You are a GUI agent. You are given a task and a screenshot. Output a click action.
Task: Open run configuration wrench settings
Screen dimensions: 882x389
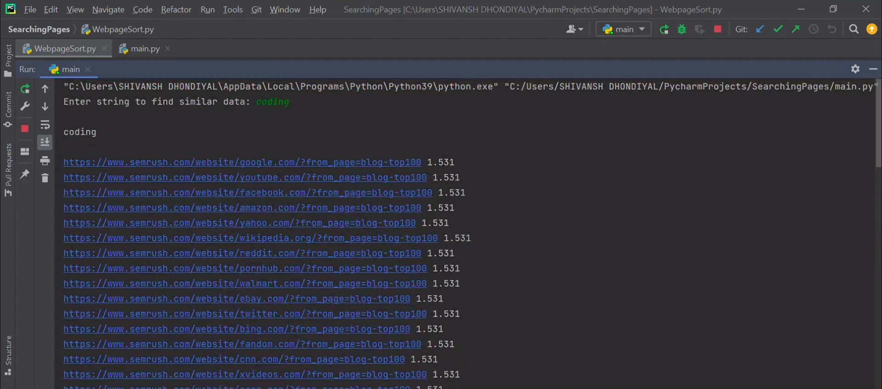25,106
